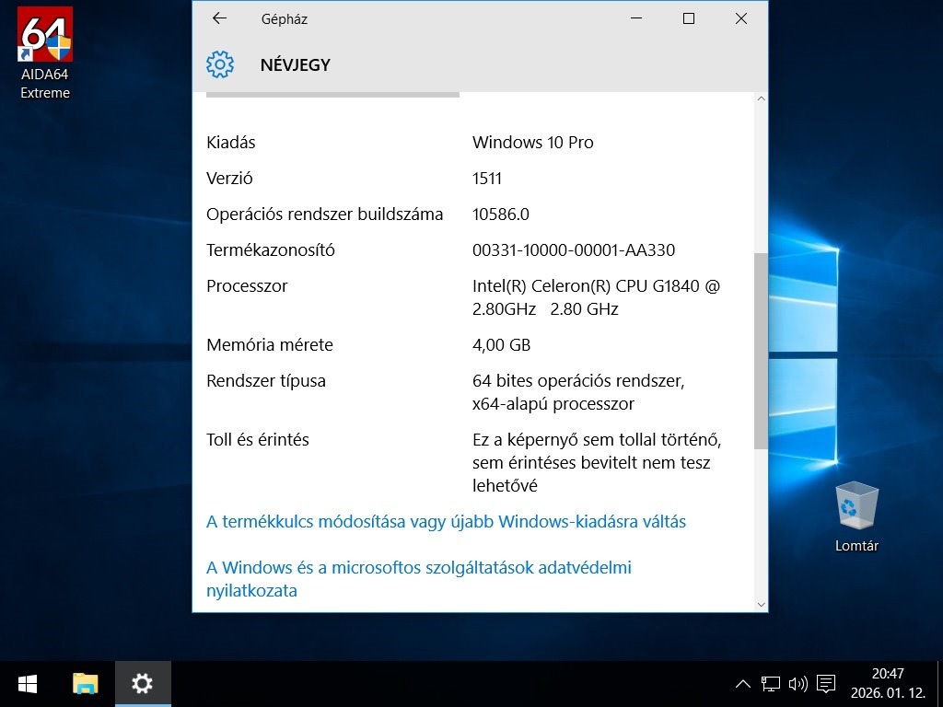Click the 'Kiadás' label
The width and height of the screenshot is (943, 707).
(x=231, y=143)
